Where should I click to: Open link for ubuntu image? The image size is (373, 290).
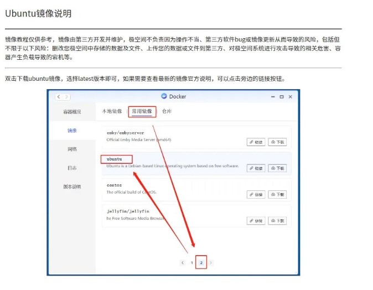[256, 168]
